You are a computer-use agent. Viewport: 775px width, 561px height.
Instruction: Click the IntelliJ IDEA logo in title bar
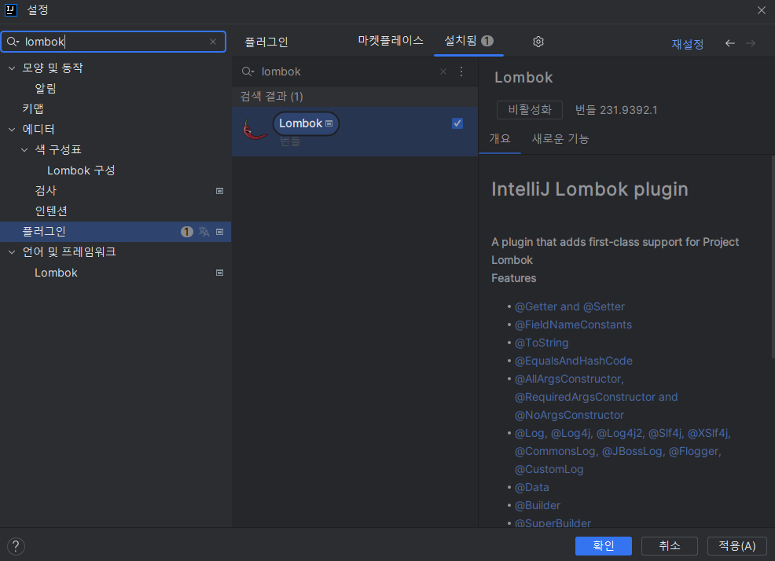click(x=11, y=10)
